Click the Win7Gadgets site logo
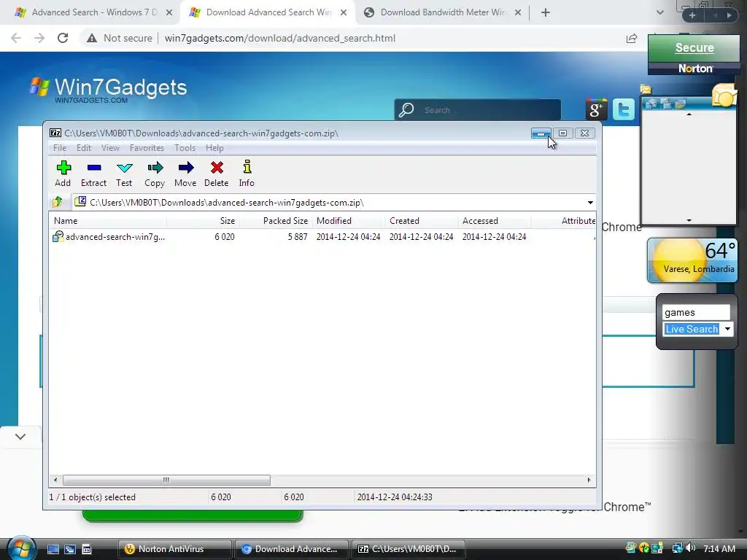 [x=108, y=89]
